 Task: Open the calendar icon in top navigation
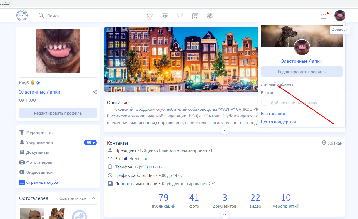pos(165,16)
